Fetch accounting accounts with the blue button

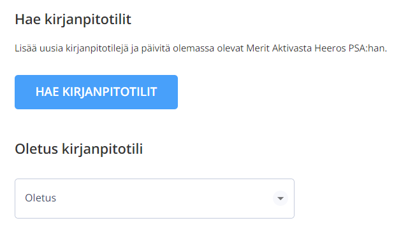tap(96, 92)
